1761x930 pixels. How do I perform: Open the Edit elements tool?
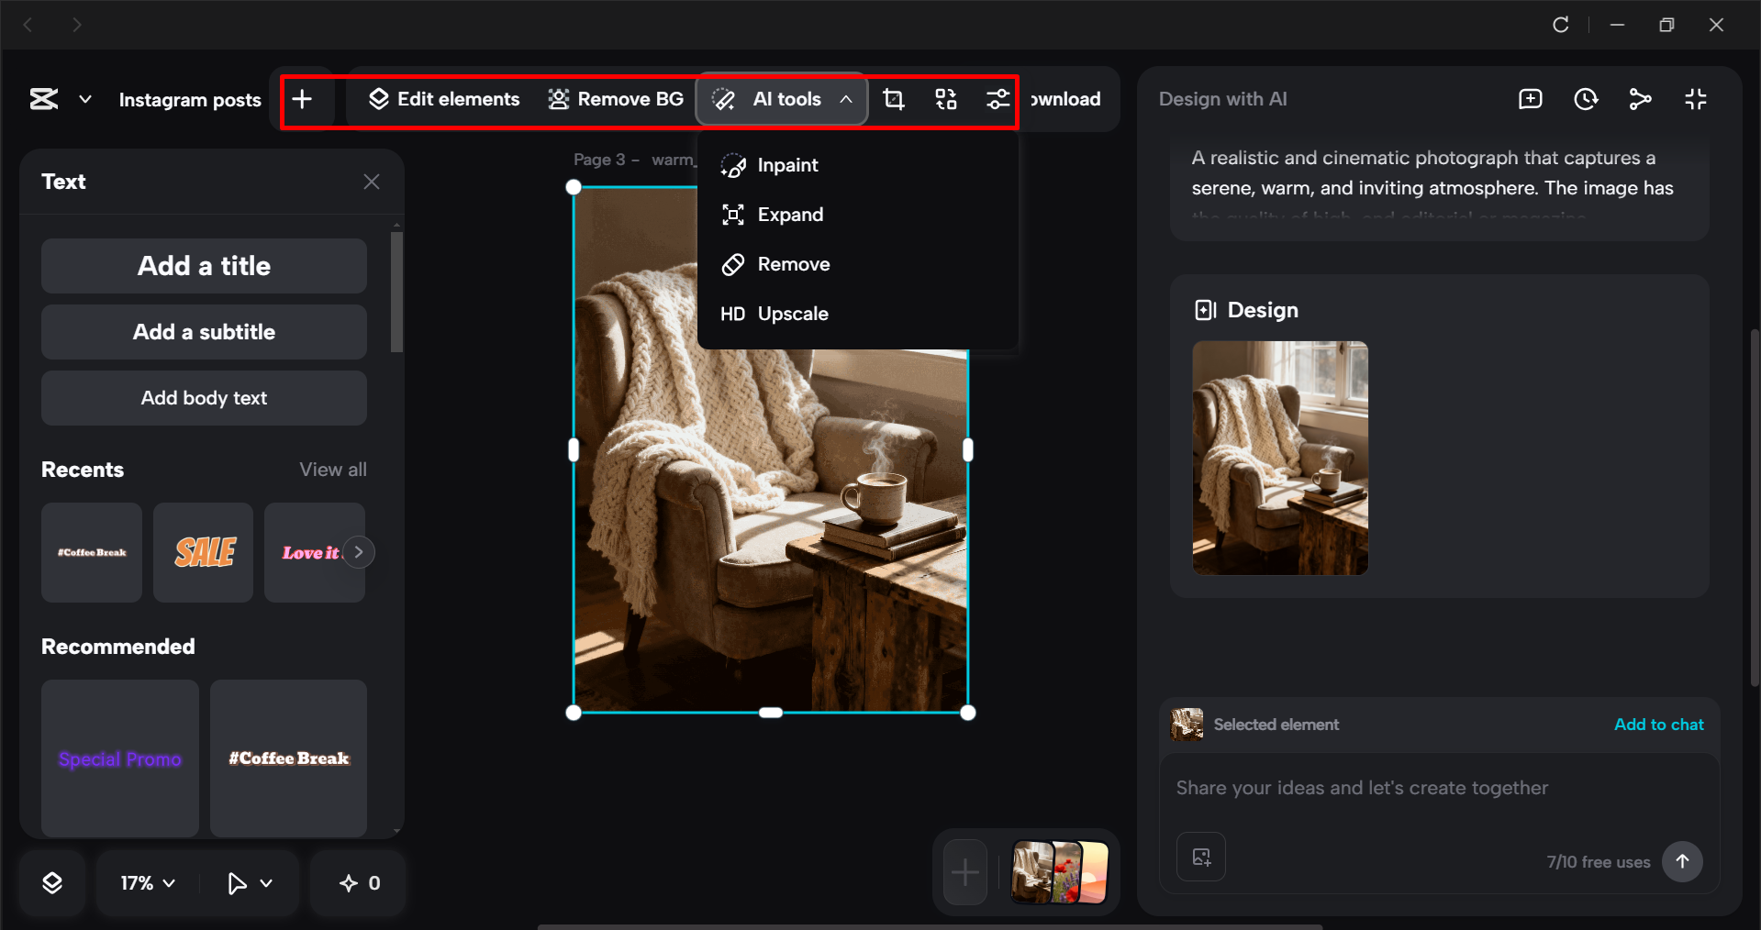[x=443, y=99]
